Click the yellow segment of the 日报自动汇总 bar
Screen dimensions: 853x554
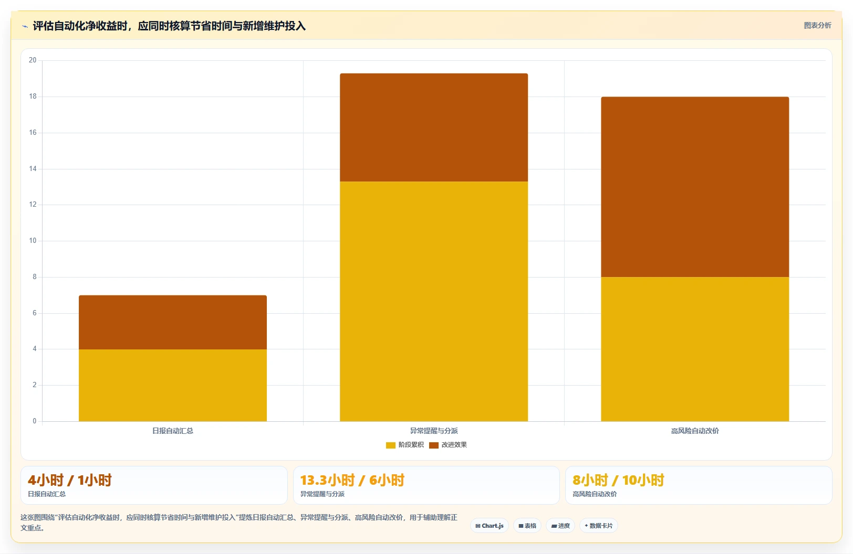[173, 385]
